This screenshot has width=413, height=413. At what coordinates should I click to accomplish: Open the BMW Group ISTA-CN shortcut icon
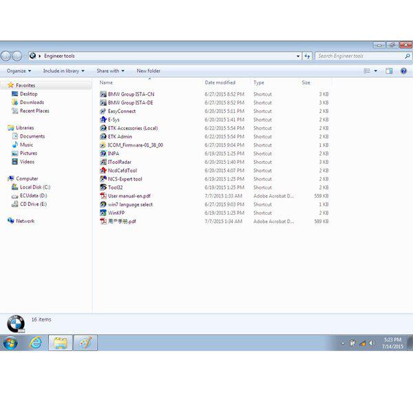[x=103, y=94]
